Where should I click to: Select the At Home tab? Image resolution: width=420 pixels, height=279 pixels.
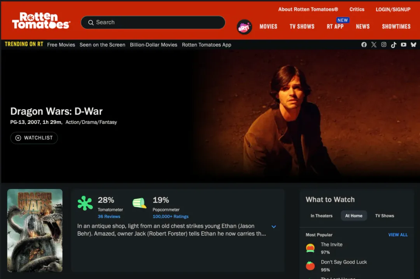click(x=353, y=216)
